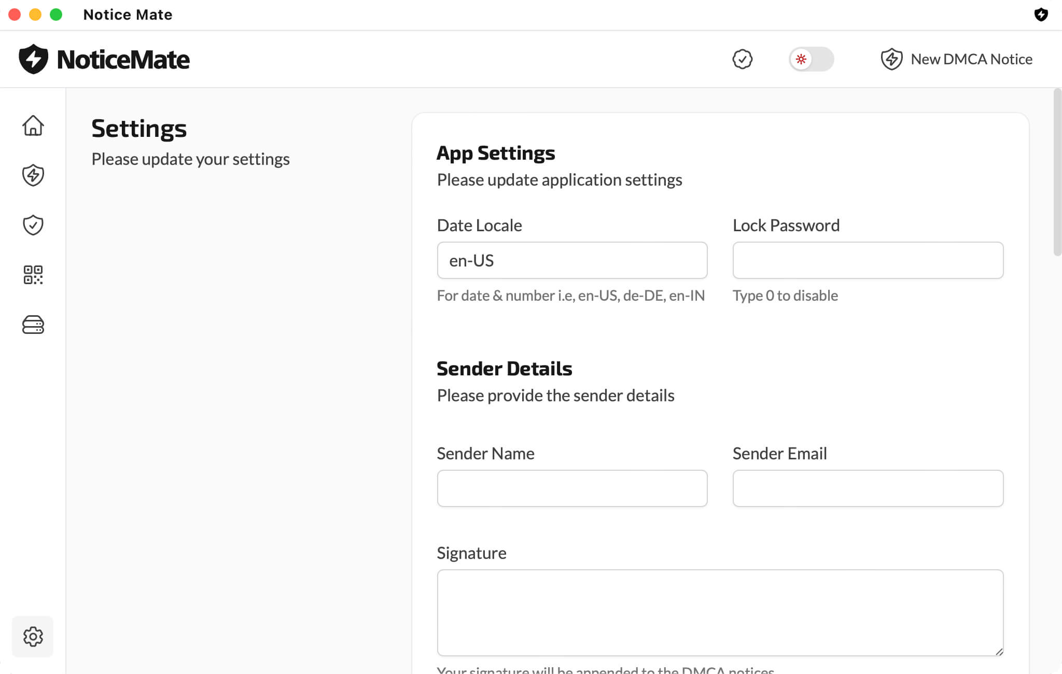The width and height of the screenshot is (1062, 674).
Task: Click the Lock Password field
Action: tap(868, 260)
